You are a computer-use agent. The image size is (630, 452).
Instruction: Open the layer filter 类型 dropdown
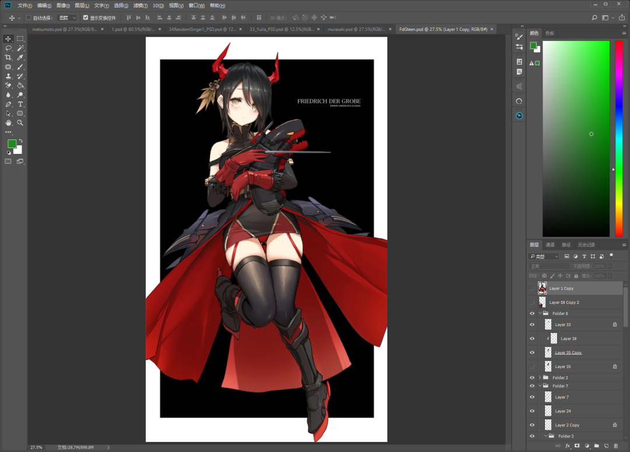pos(544,257)
